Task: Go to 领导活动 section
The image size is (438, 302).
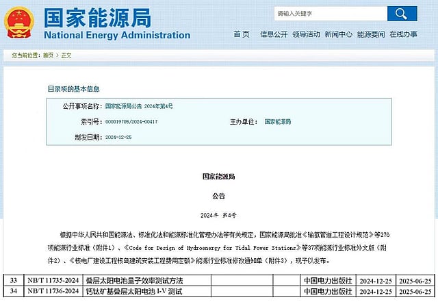Action: 306,34
